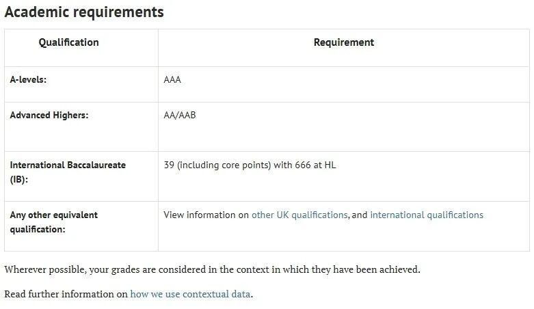Open the 'other UK qualifications' link

click(299, 215)
